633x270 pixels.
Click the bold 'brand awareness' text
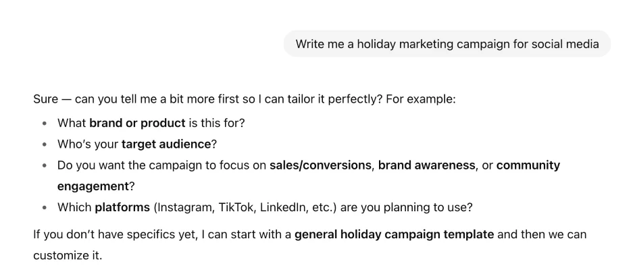tap(426, 165)
